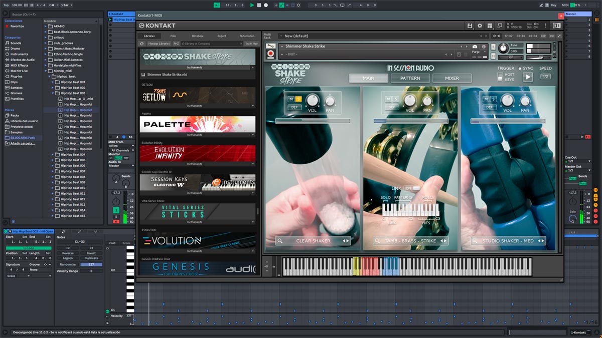602x338 pixels.
Task: Click the Manage Libraries button
Action: [159, 44]
